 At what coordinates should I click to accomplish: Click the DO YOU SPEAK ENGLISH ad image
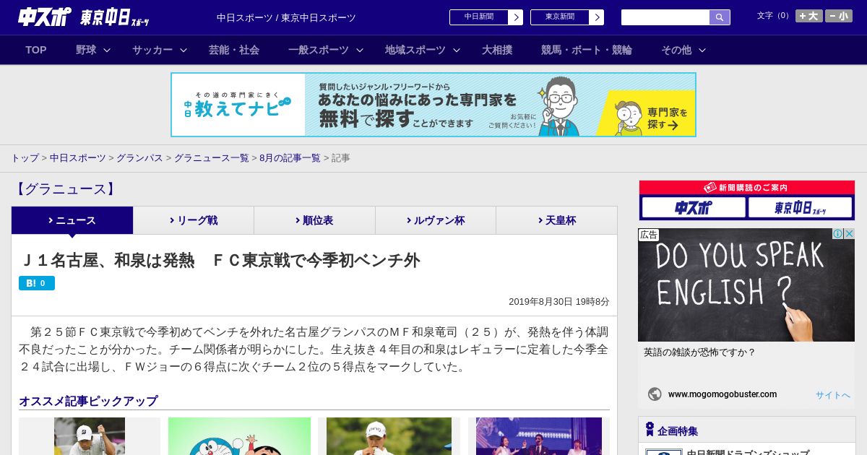746,285
